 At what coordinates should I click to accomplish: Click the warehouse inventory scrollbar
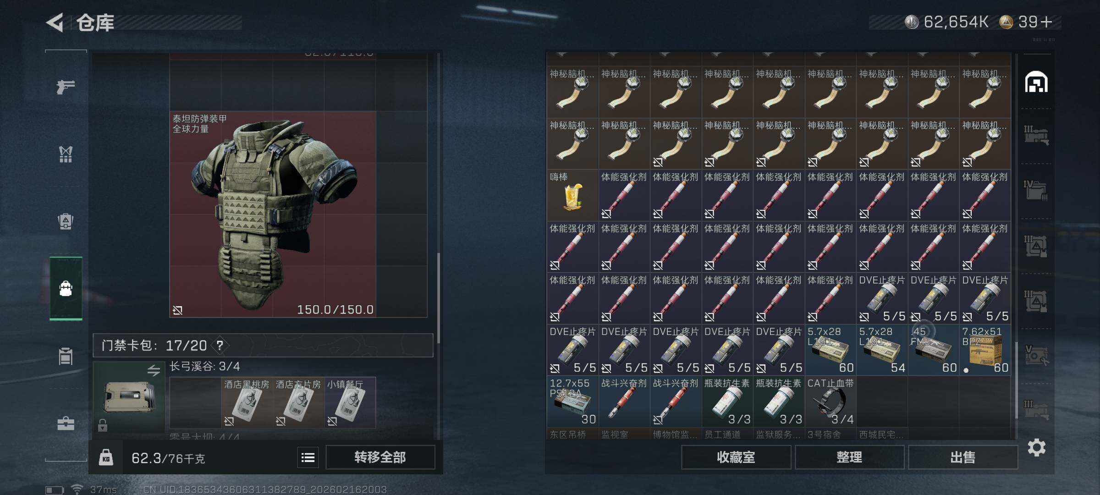[x=1017, y=380]
